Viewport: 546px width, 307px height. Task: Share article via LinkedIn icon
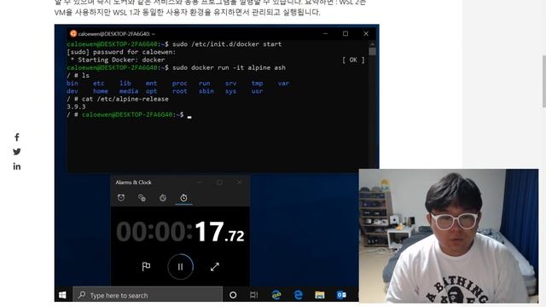pos(17,166)
